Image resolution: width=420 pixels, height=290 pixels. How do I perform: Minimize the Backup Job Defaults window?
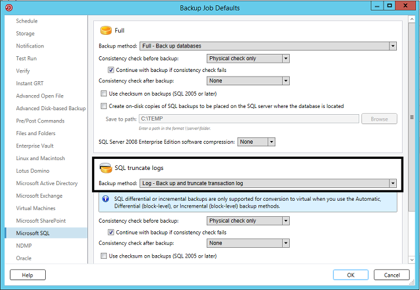click(x=377, y=6)
